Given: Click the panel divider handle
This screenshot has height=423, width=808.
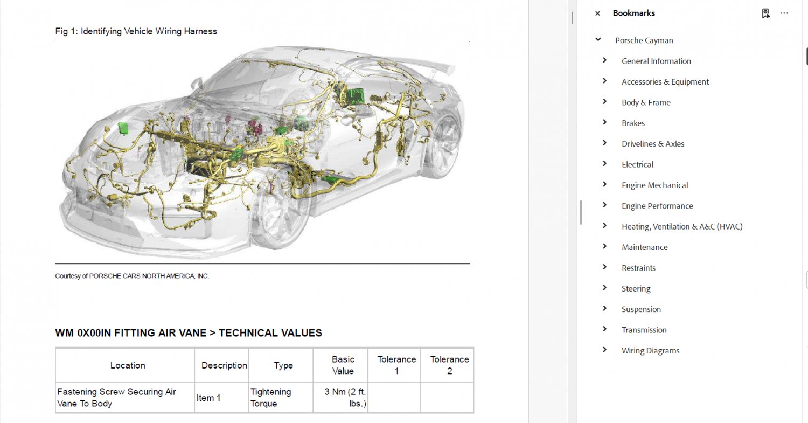Looking at the screenshot, I should click(581, 212).
